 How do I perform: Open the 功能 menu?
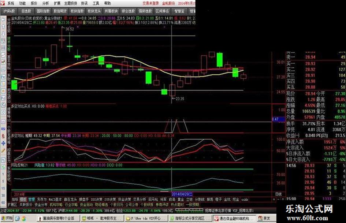click(22, 3)
